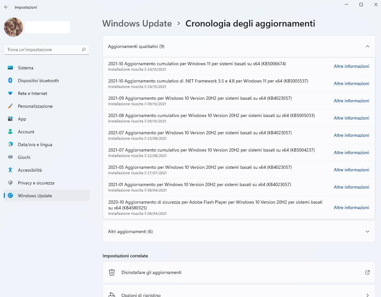The height and width of the screenshot is (297, 381).
Task: Click the user profile avatar picture
Action: coord(13,27)
